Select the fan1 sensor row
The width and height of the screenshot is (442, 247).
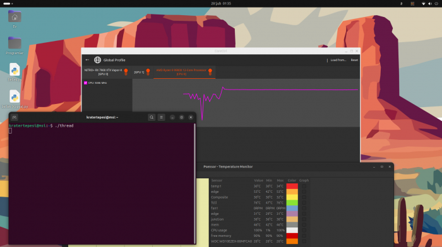pos(260,208)
